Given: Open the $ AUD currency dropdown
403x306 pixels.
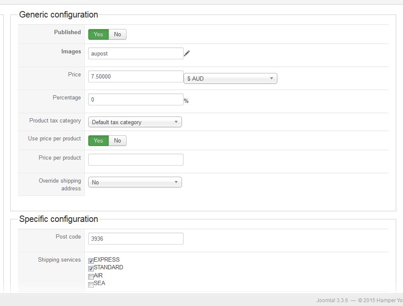Looking at the screenshot, I should 230,78.
